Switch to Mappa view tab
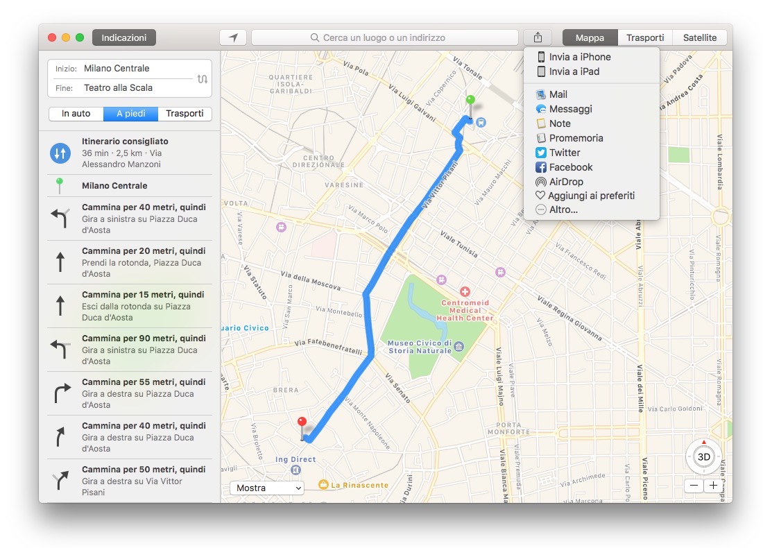Image resolution: width=763 pixels, height=548 pixels. pyautogui.click(x=590, y=37)
